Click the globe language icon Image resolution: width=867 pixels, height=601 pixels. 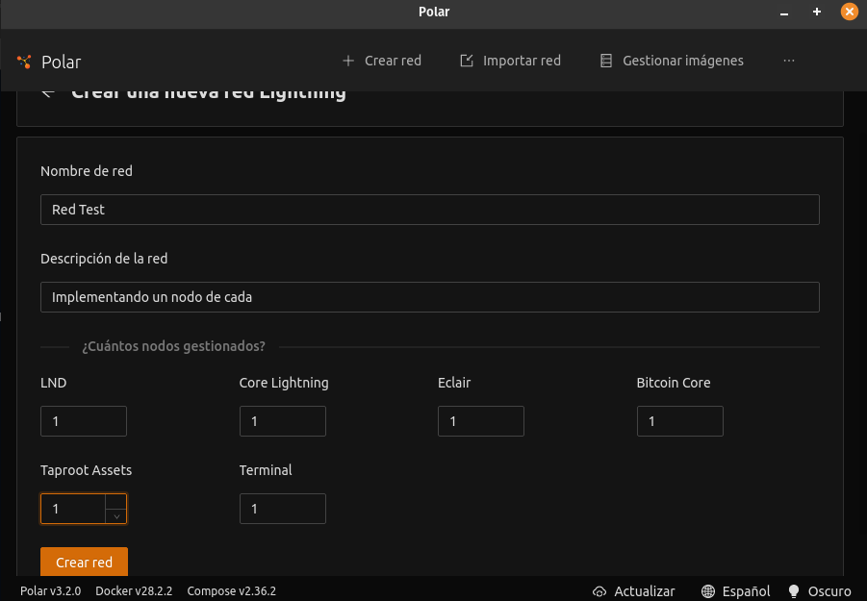(x=708, y=591)
